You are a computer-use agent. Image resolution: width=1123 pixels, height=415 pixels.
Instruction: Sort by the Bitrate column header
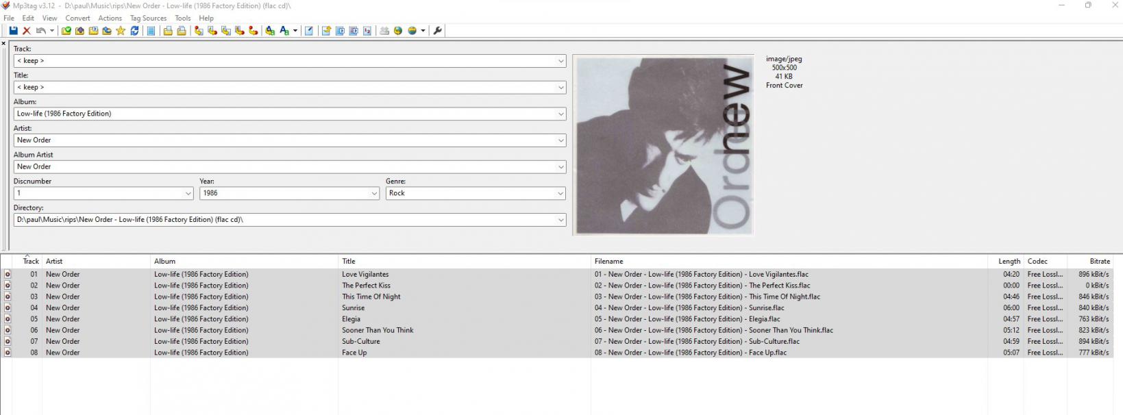1099,261
